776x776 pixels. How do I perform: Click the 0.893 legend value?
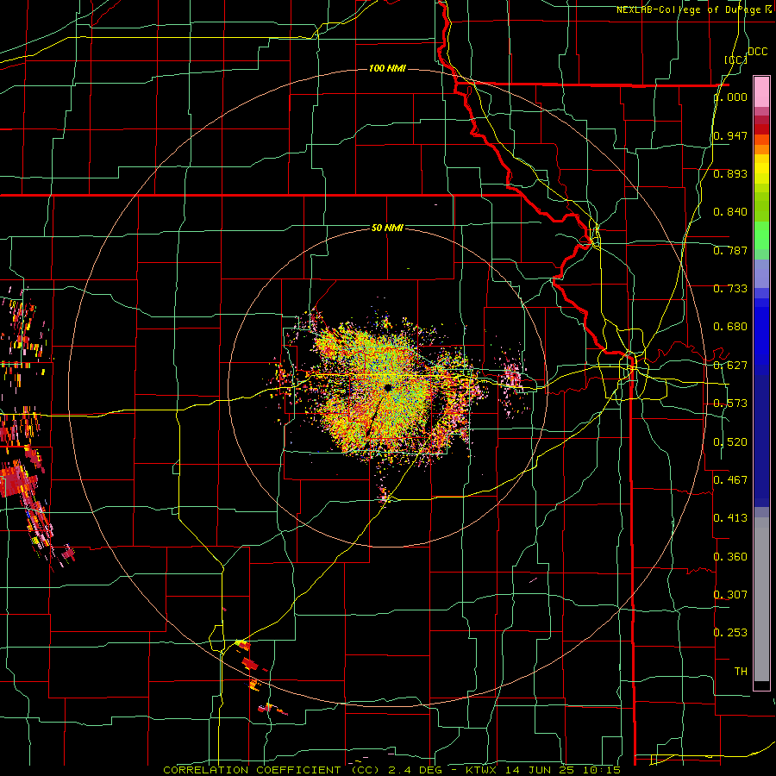pyautogui.click(x=730, y=173)
